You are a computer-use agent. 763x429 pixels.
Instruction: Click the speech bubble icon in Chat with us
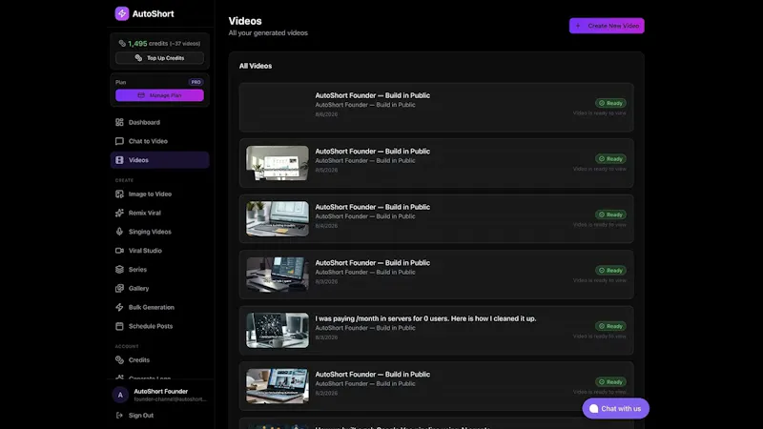593,409
